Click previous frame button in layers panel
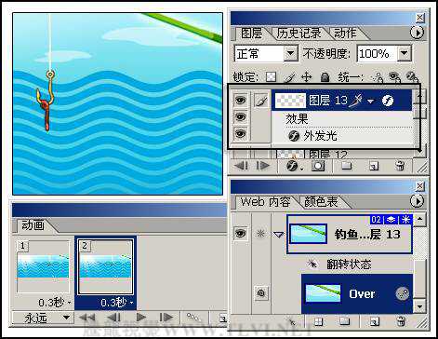The width and height of the screenshot is (438, 339). pos(241,166)
